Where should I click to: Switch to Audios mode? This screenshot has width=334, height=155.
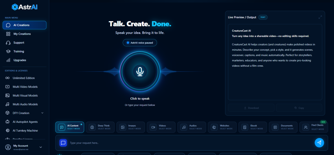(192, 127)
